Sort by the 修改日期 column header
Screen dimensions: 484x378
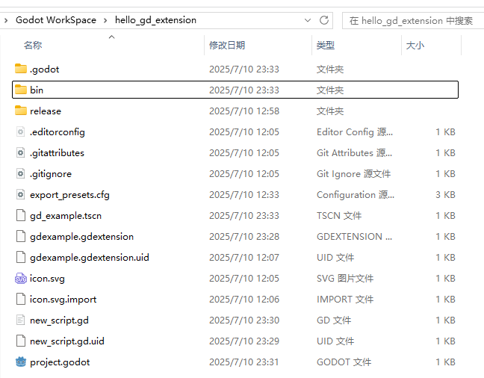227,46
